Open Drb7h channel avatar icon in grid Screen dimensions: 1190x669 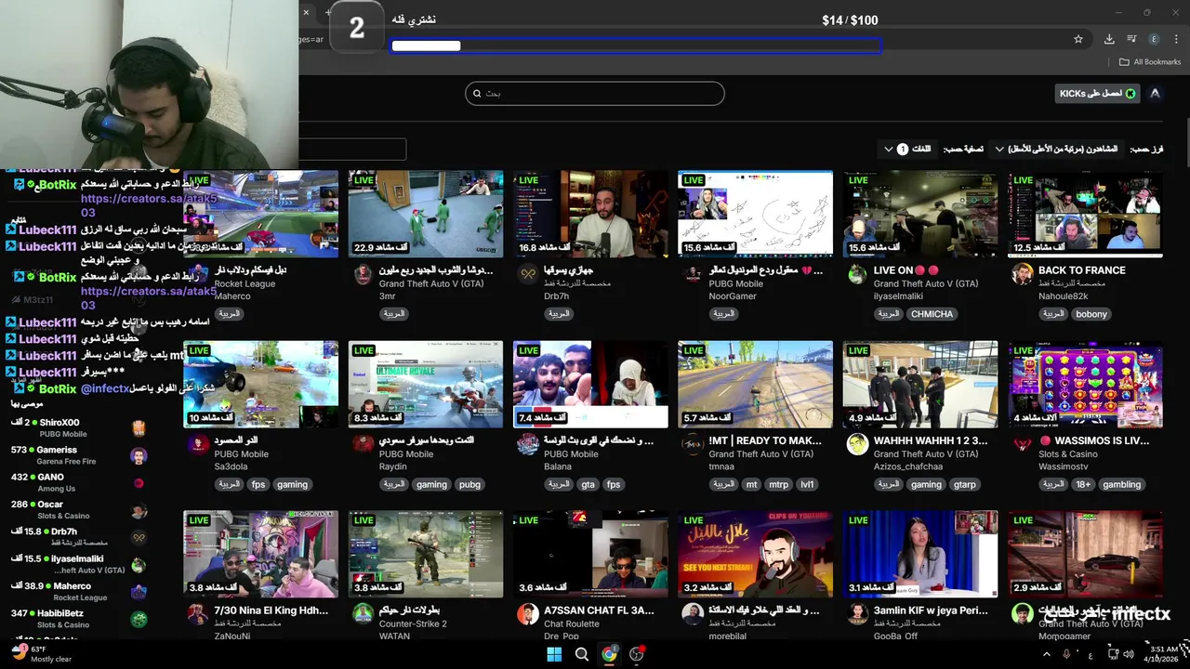click(x=528, y=274)
